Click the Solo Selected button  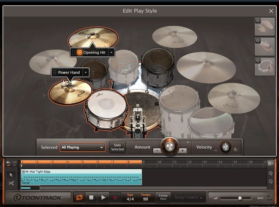tap(117, 147)
